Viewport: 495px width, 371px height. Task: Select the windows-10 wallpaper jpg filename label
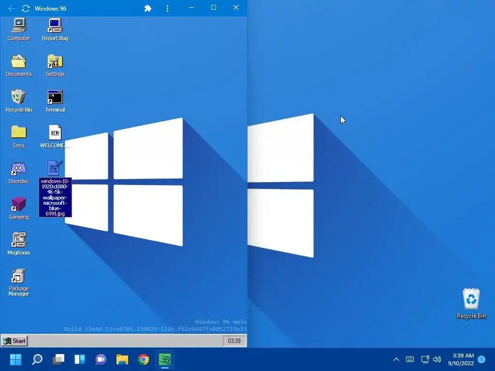coord(55,197)
